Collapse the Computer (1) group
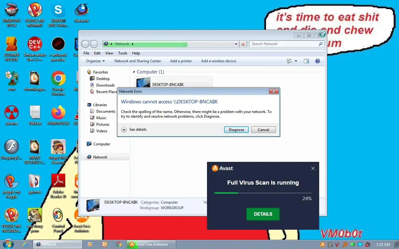 [x=134, y=72]
